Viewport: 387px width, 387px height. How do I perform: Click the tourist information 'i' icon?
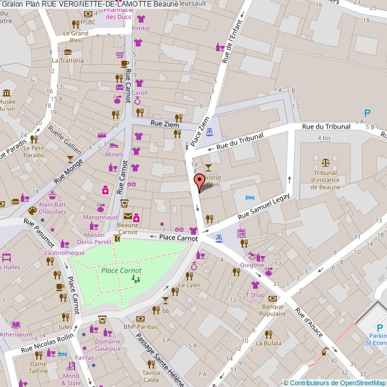pyautogui.click(x=188, y=146)
